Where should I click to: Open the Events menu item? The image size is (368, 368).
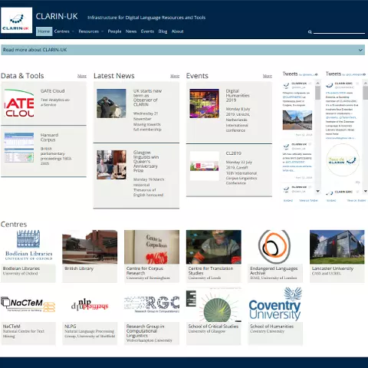pyautogui.click(x=147, y=31)
